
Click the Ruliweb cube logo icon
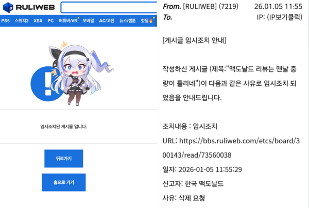[x=8, y=8]
